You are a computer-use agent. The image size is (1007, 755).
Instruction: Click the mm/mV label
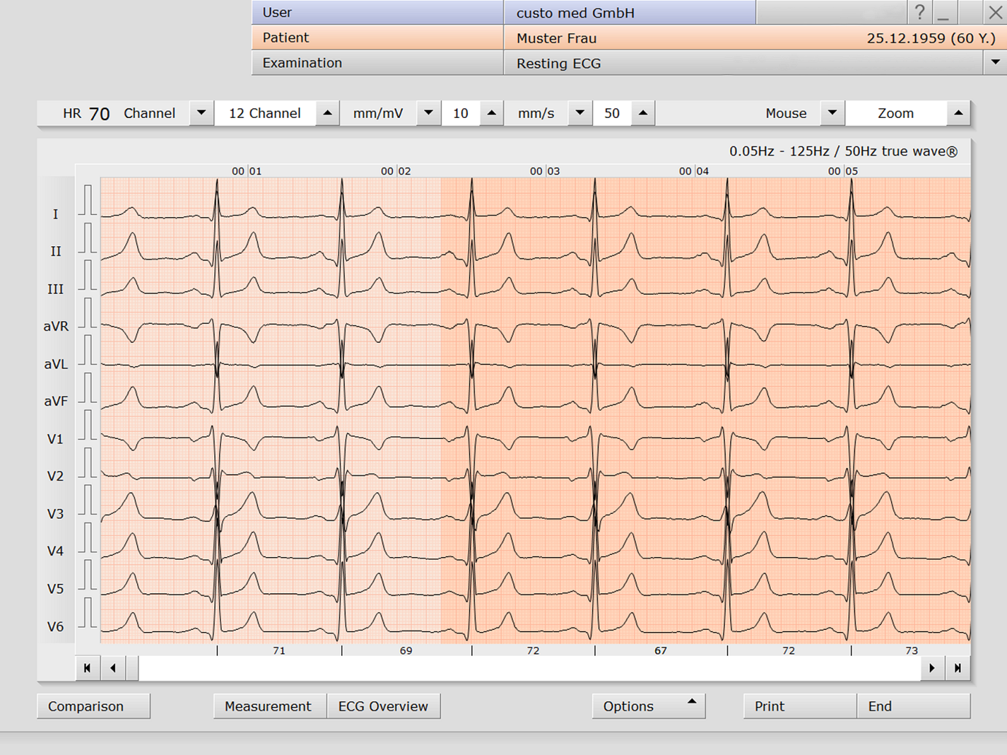(x=378, y=113)
